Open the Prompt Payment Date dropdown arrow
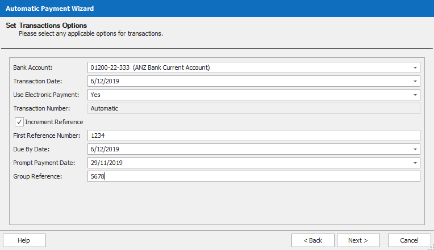This screenshot has width=434, height=250. (415, 163)
